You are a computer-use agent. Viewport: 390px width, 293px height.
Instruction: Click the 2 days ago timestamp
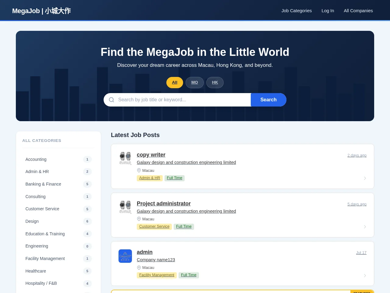point(357,155)
